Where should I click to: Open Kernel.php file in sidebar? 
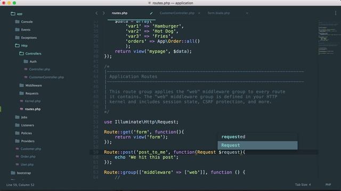33,101
